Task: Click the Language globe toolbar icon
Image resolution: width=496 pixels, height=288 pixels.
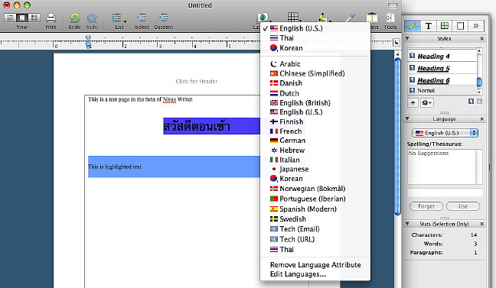Action: (263, 17)
